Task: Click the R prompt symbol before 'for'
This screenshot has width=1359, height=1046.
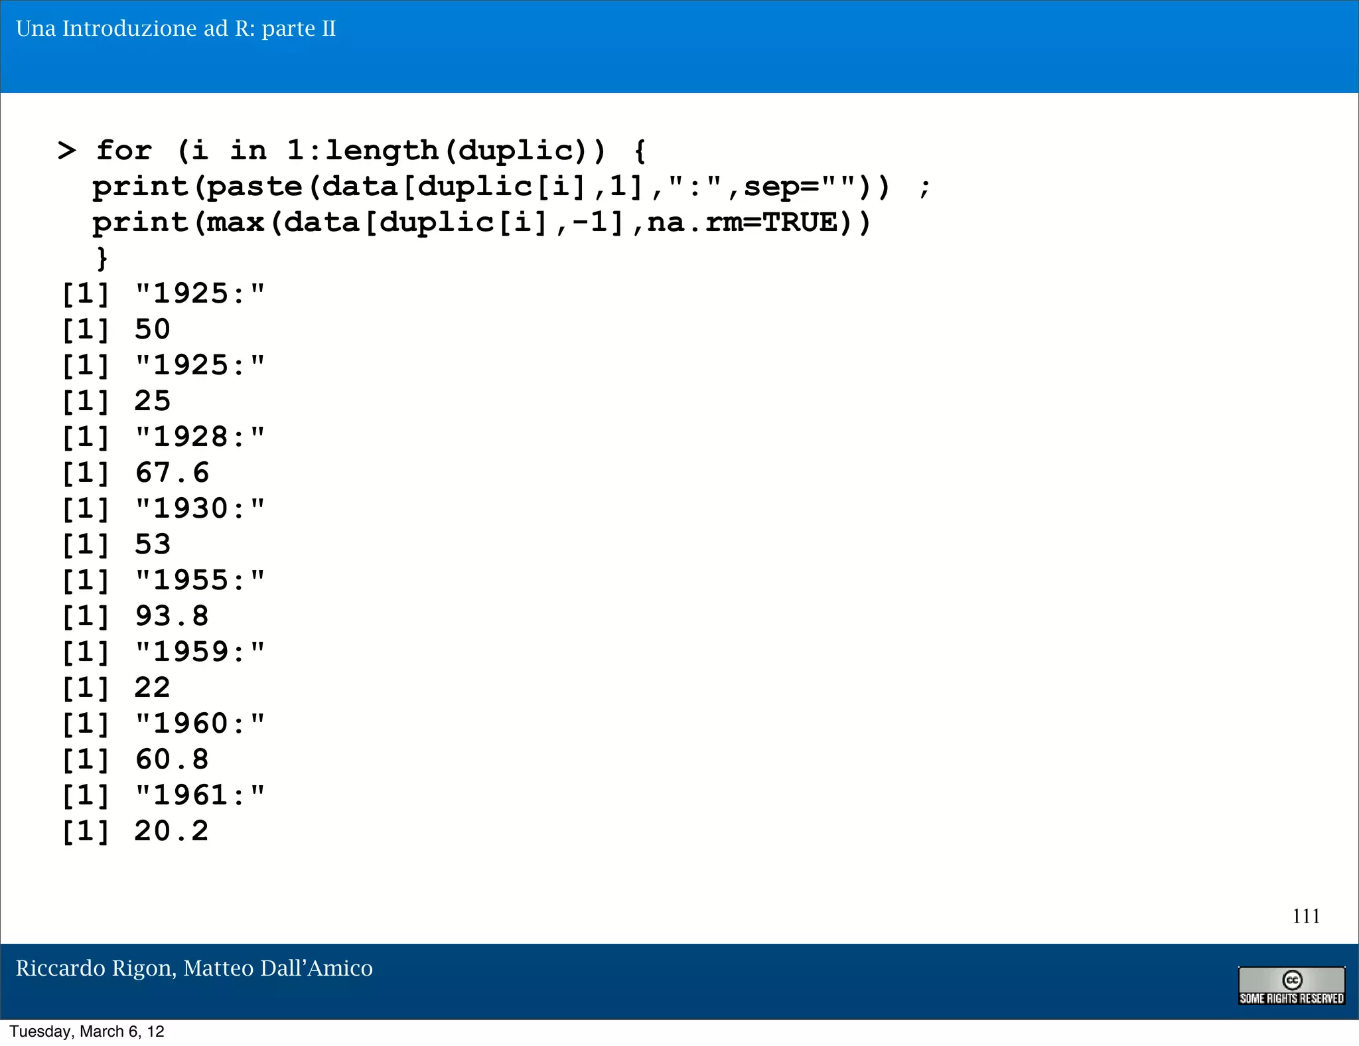Action: (x=66, y=151)
